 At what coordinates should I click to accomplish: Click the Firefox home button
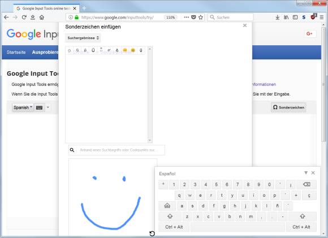[x=42, y=18]
